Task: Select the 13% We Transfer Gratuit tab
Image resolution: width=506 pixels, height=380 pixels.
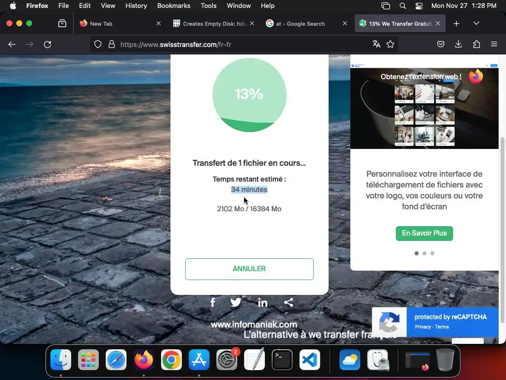Action: [400, 24]
